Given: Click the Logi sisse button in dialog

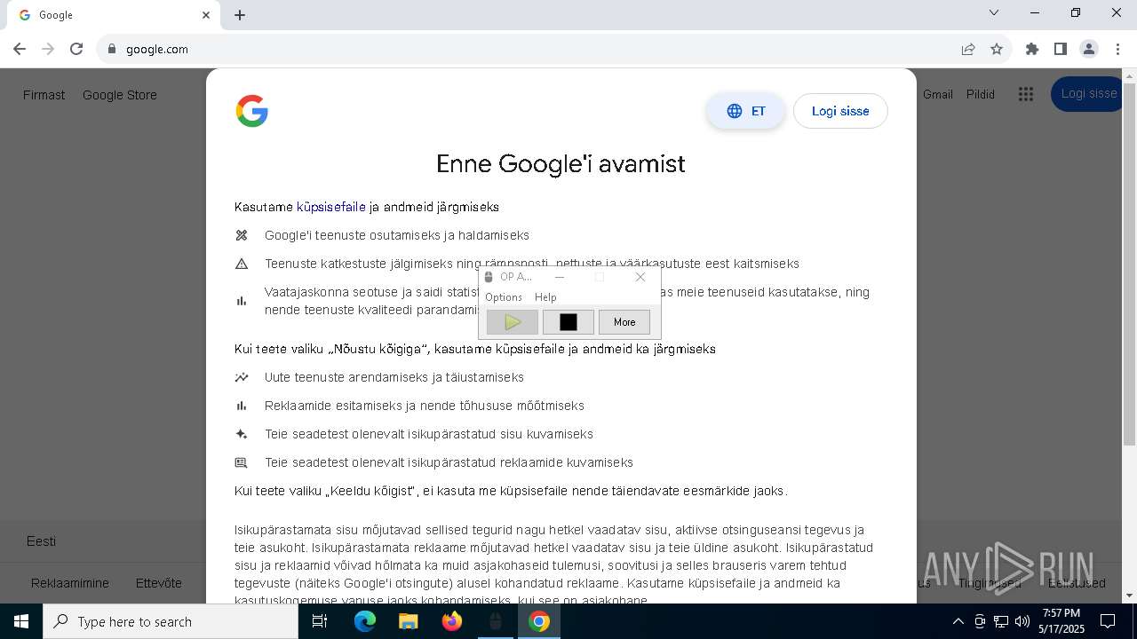Looking at the screenshot, I should click(840, 111).
